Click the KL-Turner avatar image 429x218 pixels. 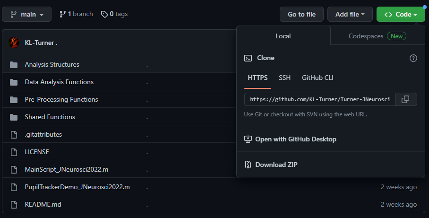14,43
